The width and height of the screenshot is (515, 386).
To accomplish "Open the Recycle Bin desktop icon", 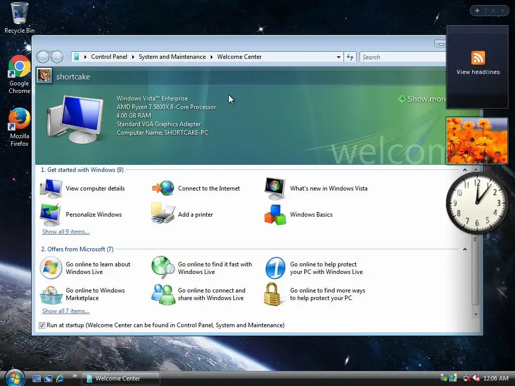I will click(x=20, y=18).
